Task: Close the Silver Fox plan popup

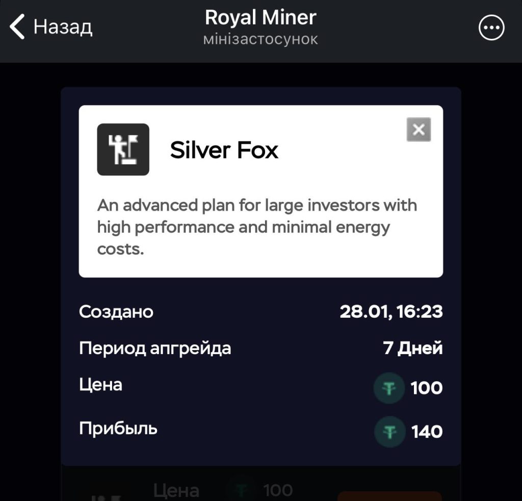Action: click(x=419, y=130)
